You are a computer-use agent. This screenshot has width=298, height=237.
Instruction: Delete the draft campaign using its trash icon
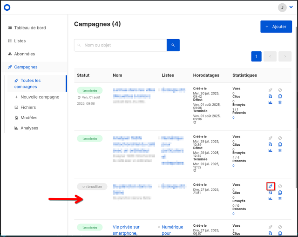280,199
